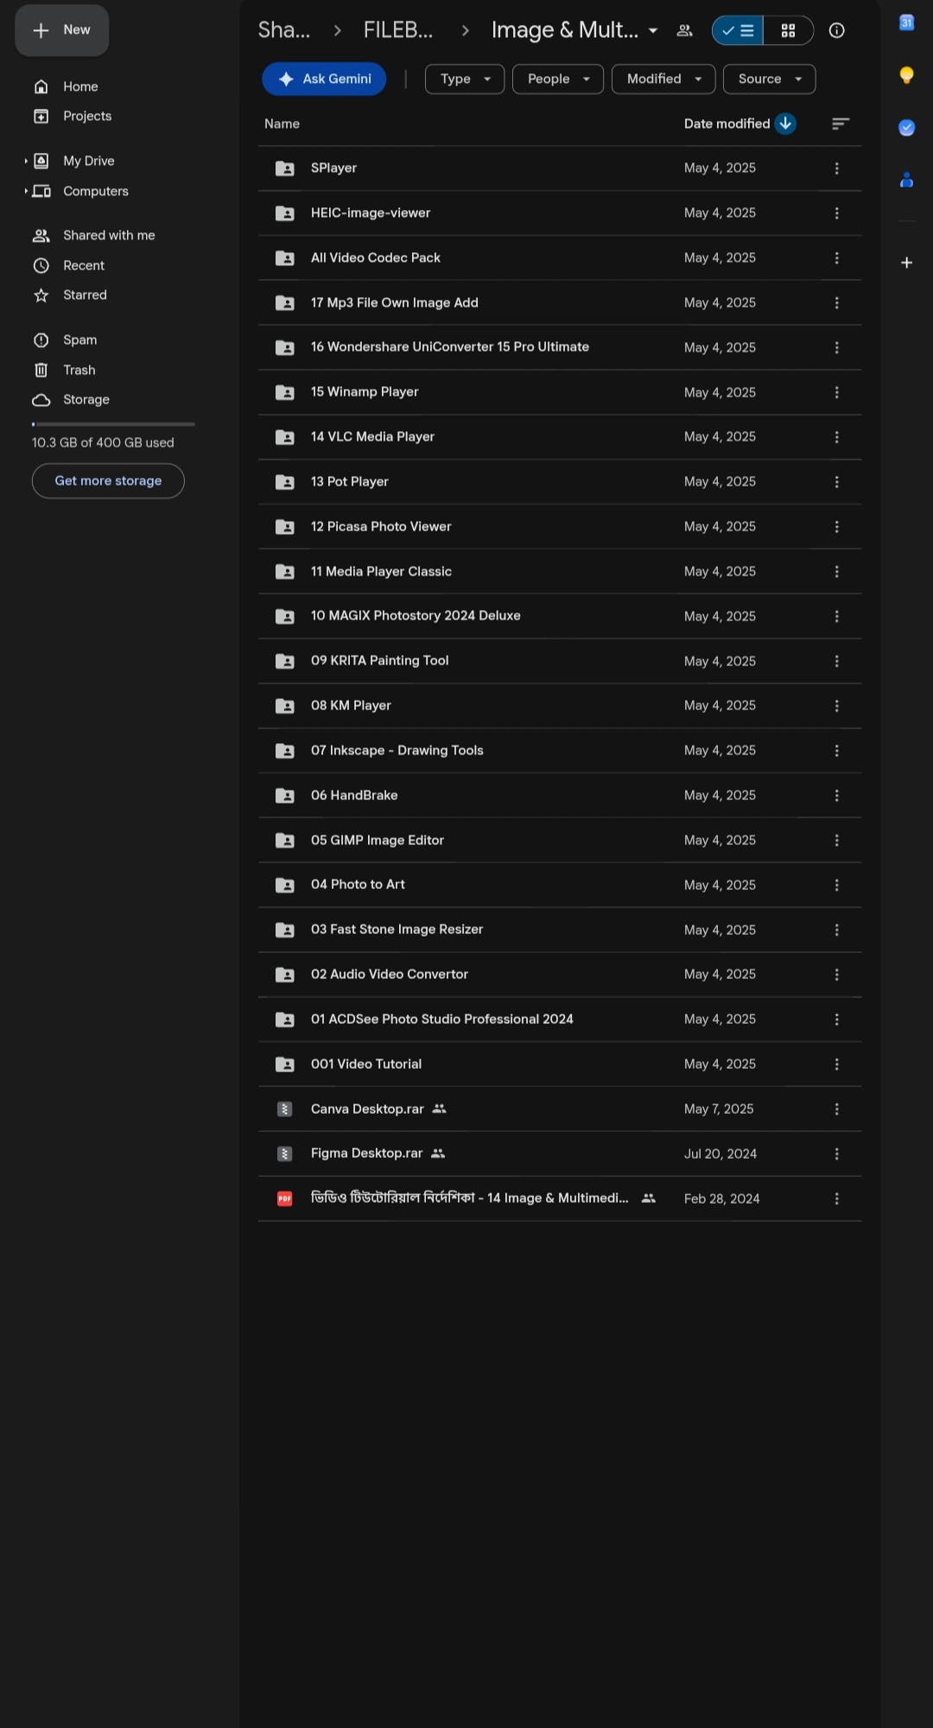Open more actions for SPlayer folder
933x1728 pixels.
836,168
